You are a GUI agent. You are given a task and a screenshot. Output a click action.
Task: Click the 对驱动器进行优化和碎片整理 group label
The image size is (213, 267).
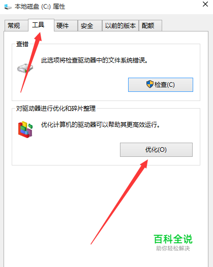(x=56, y=109)
